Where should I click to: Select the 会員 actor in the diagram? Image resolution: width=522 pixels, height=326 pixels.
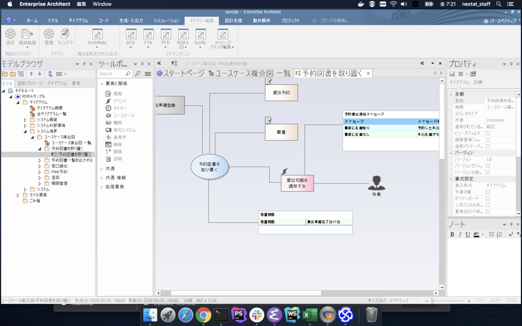pyautogui.click(x=376, y=186)
